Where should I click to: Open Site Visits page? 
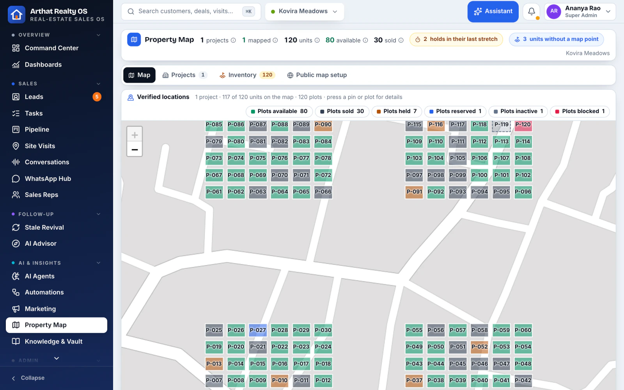[x=57, y=146]
